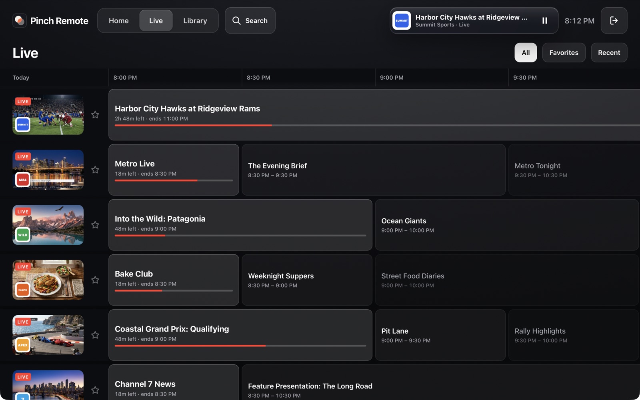
Task: Favorite the Channel 7 star
Action: [x=95, y=390]
